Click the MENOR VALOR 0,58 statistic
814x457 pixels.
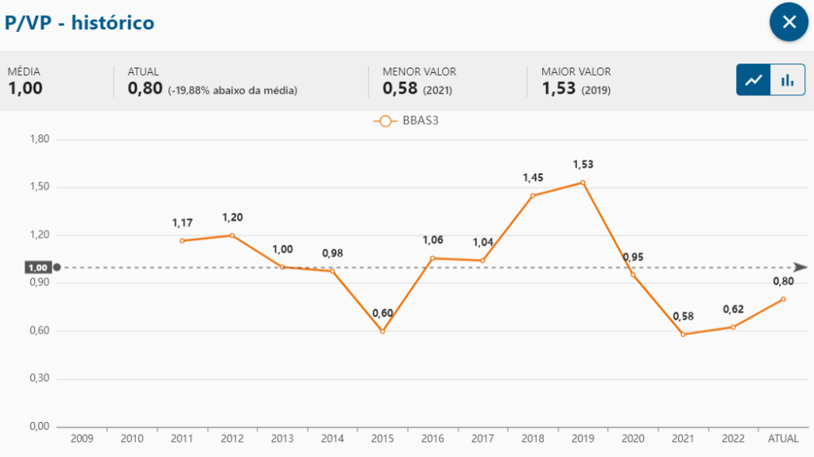coord(400,89)
